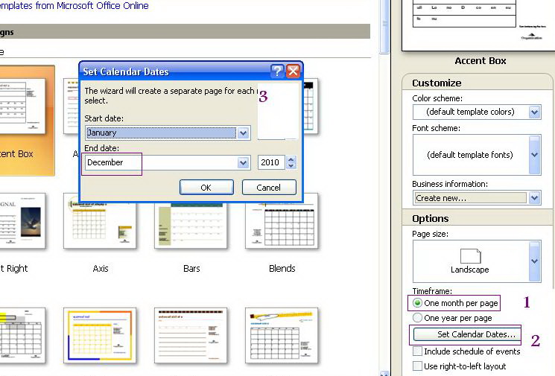
Task: Increase the end year with the spinner
Action: (x=291, y=159)
